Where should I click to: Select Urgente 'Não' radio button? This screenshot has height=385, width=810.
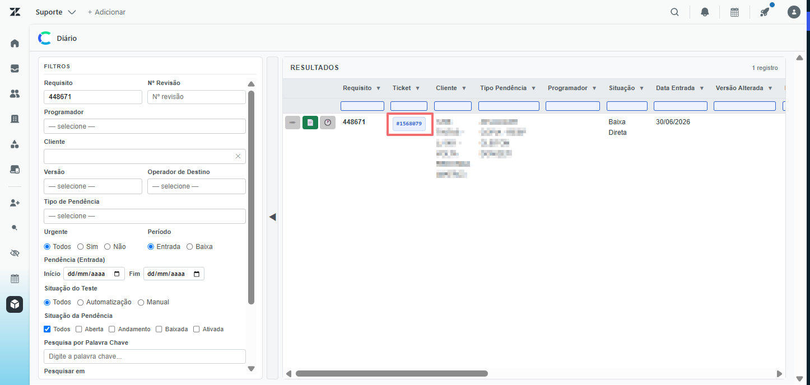click(108, 247)
